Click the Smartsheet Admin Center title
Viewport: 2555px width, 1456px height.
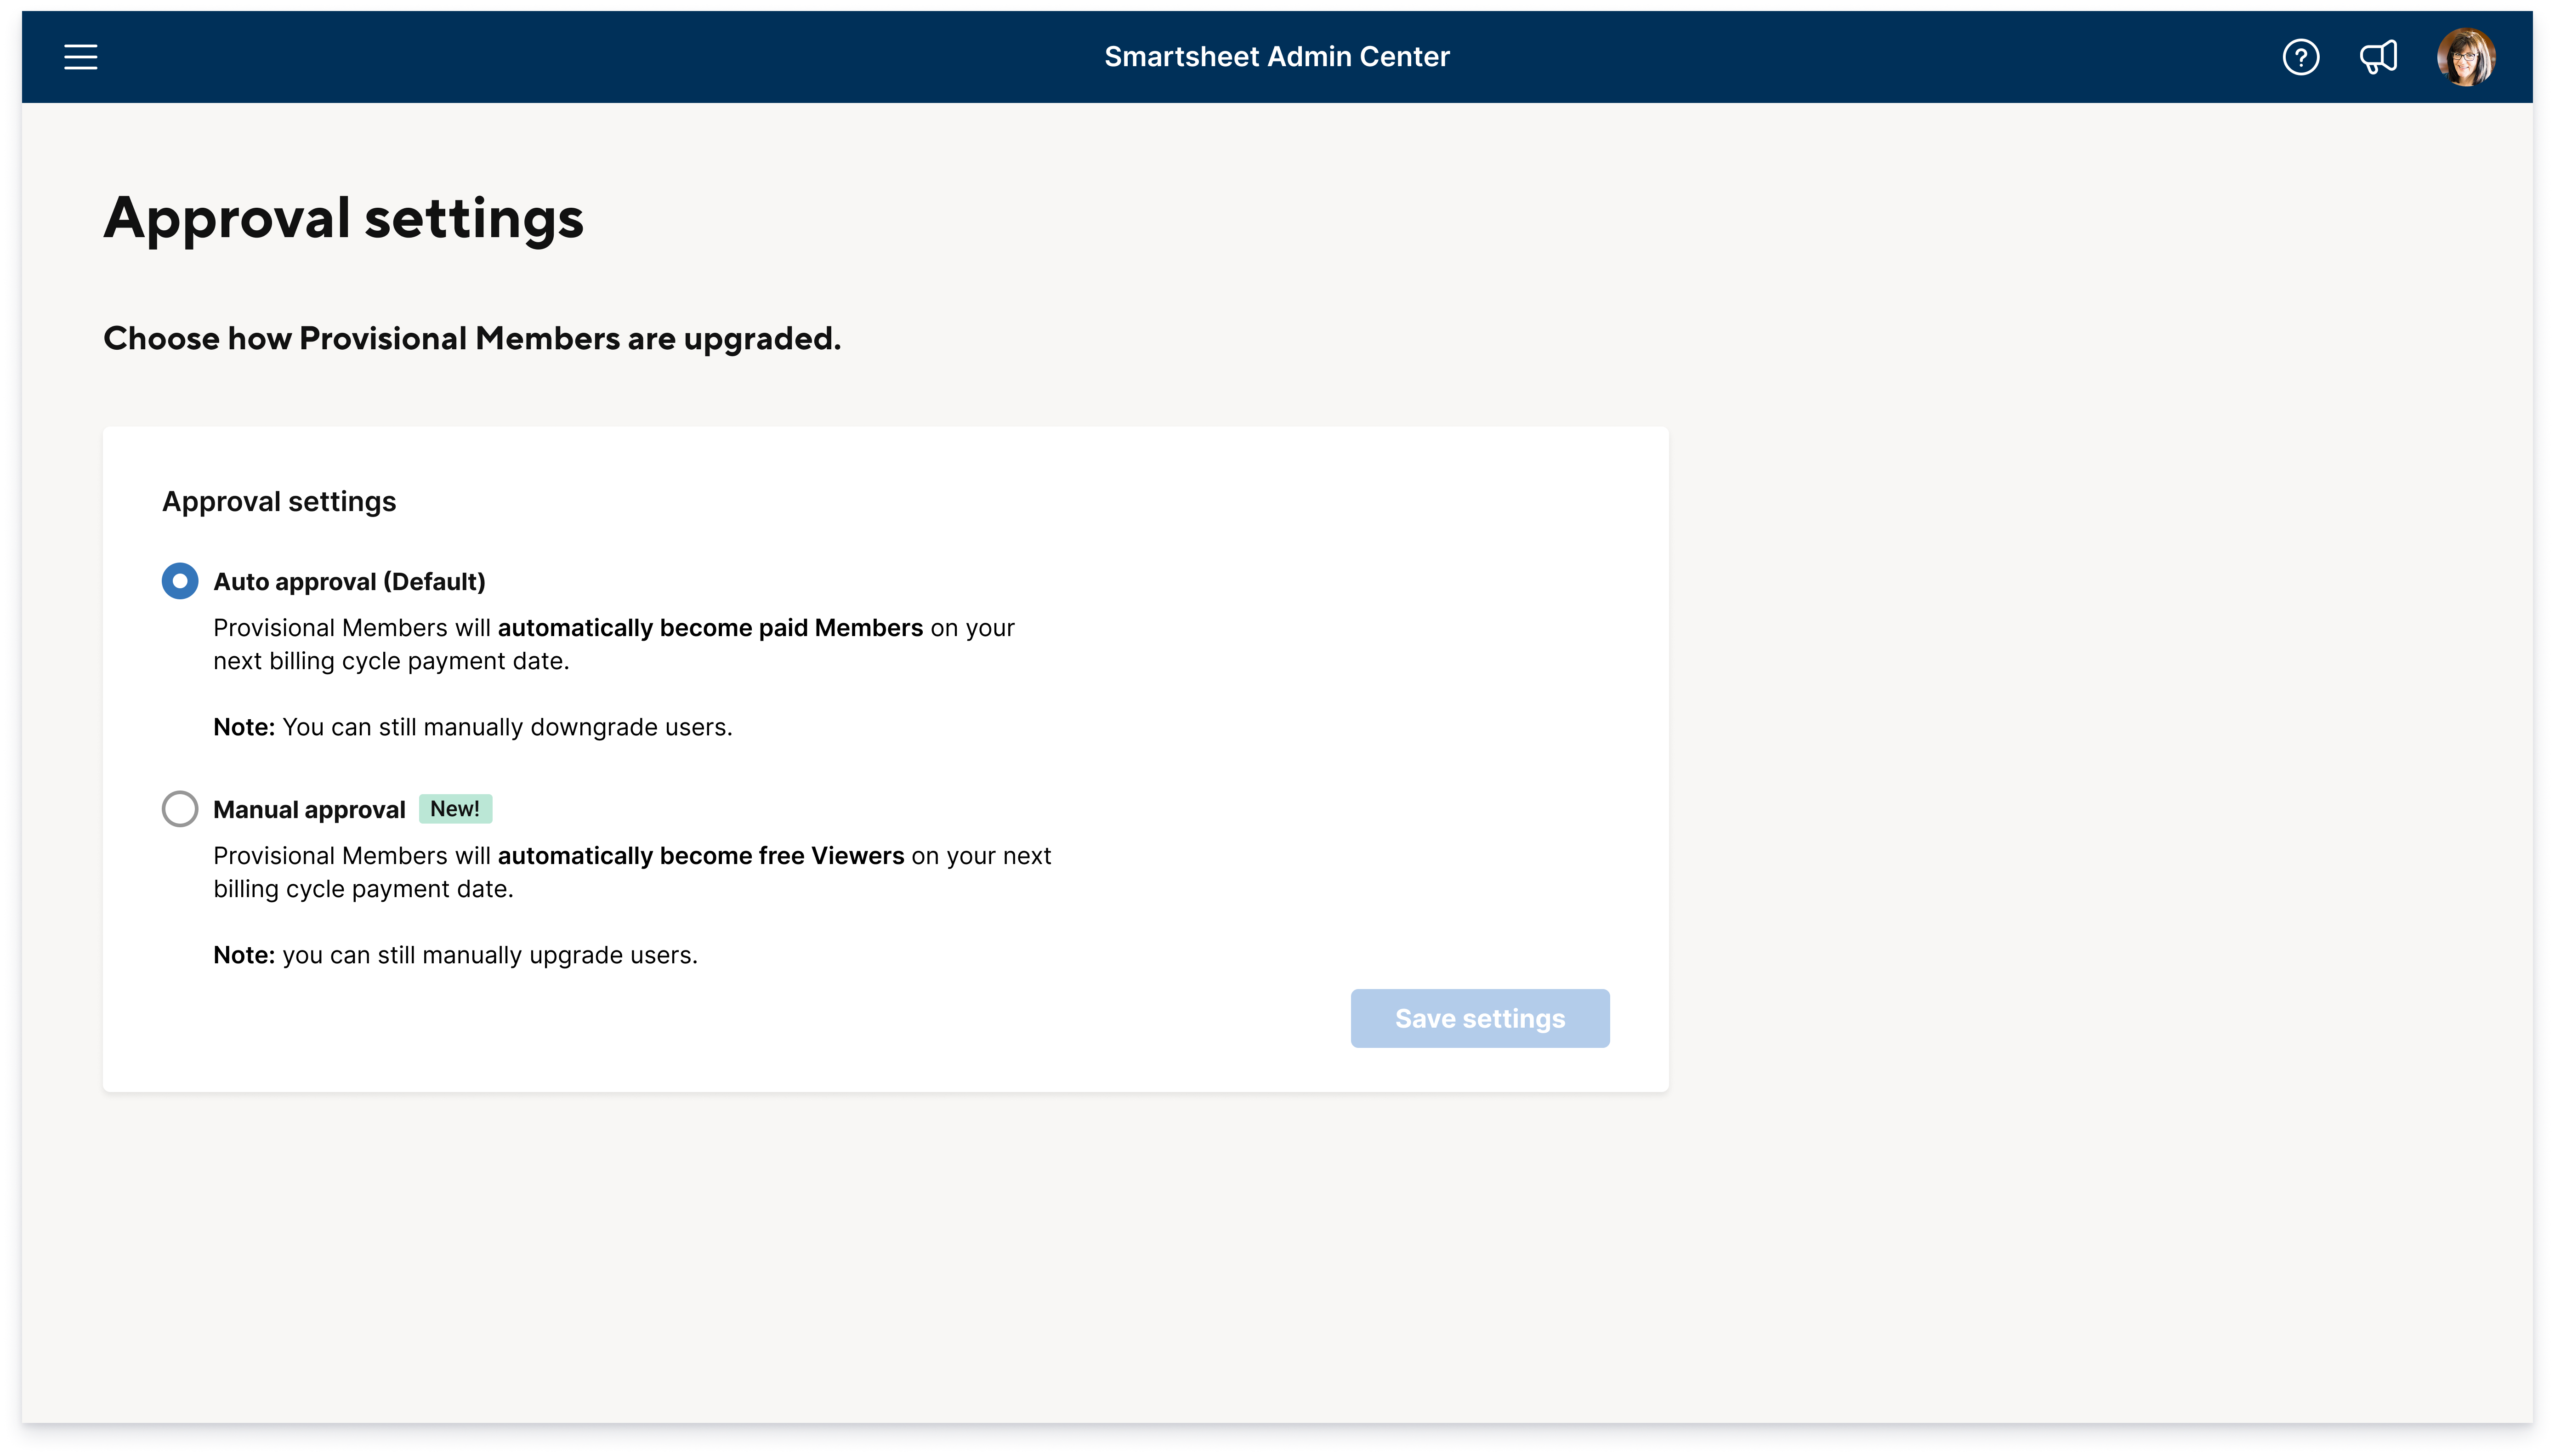pyautogui.click(x=1277, y=57)
